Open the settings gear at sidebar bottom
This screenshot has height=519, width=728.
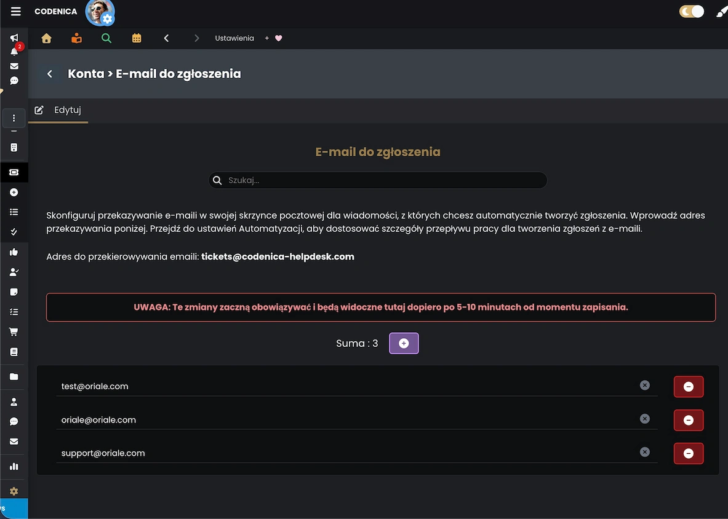point(14,490)
